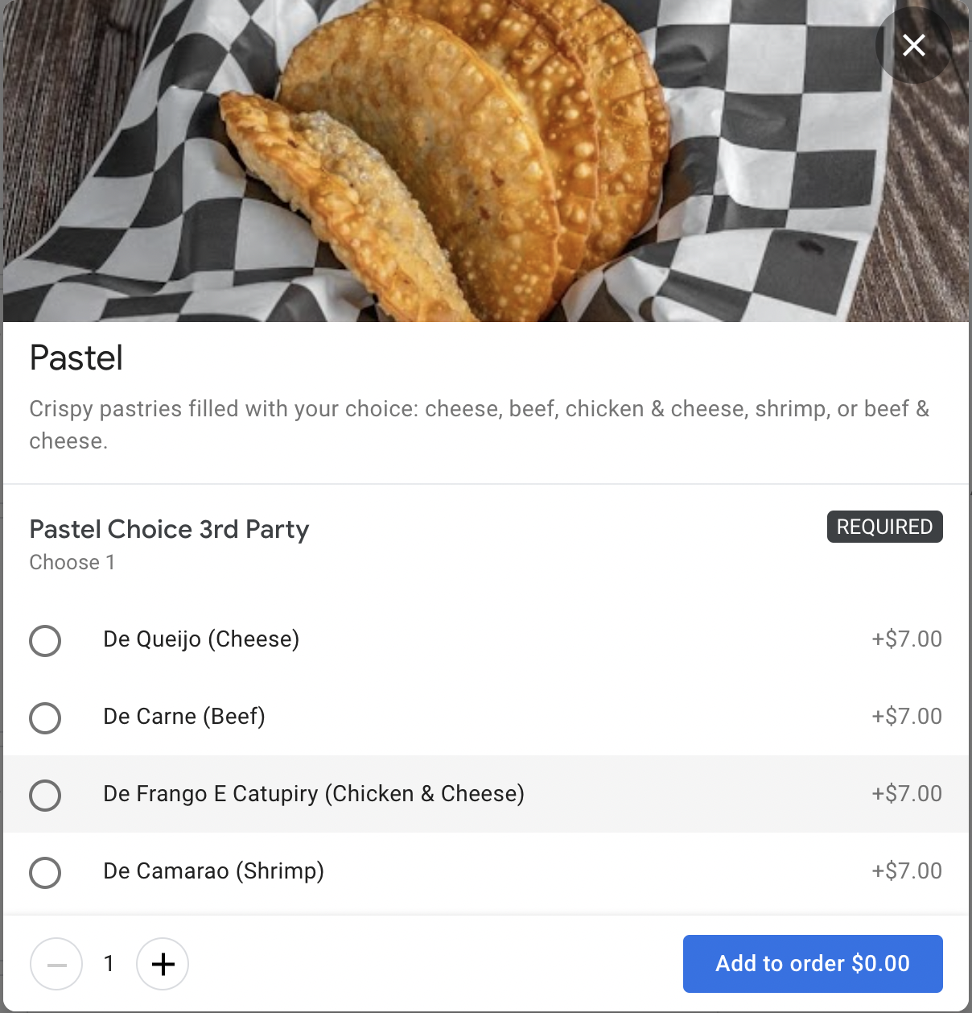
Task: Click the REQUIRED badge
Action: (x=884, y=527)
